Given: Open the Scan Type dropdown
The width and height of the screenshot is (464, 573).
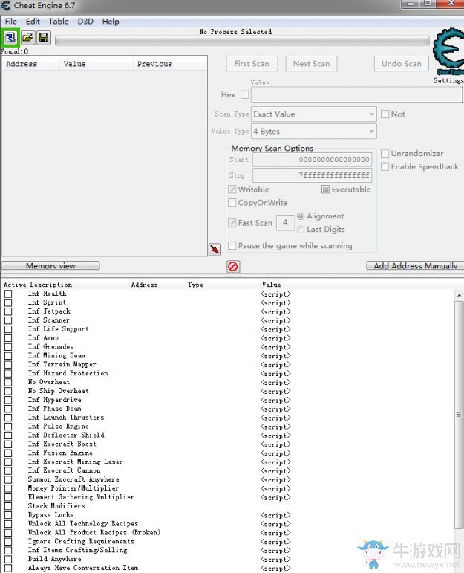Looking at the screenshot, I should click(314, 114).
